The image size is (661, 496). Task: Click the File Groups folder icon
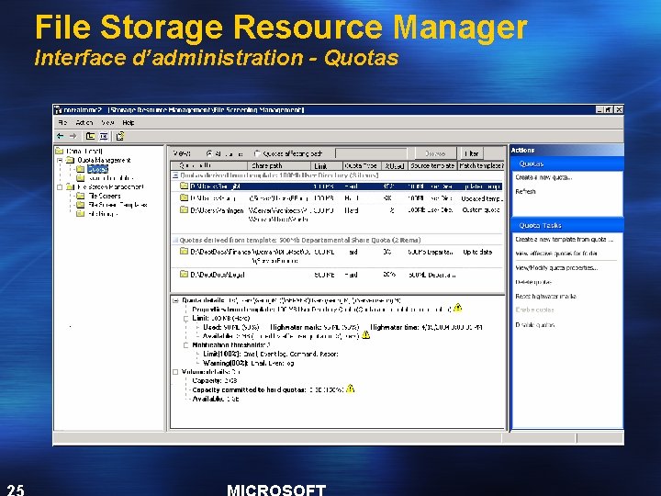(81, 213)
